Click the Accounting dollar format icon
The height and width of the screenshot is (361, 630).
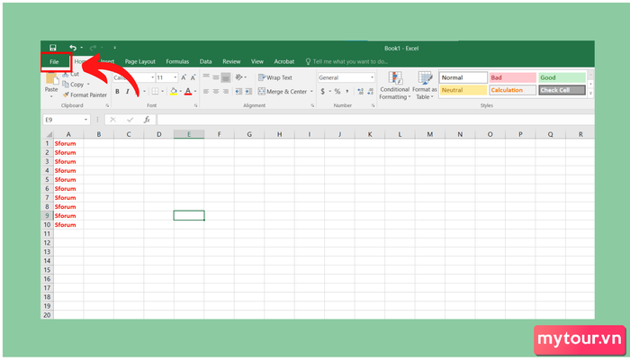coord(322,92)
